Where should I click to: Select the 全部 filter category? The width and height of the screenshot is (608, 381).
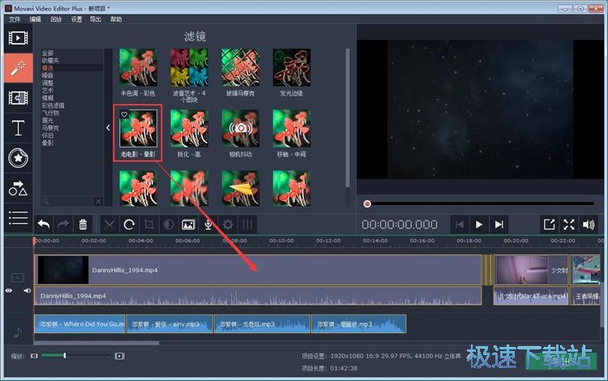(48, 54)
